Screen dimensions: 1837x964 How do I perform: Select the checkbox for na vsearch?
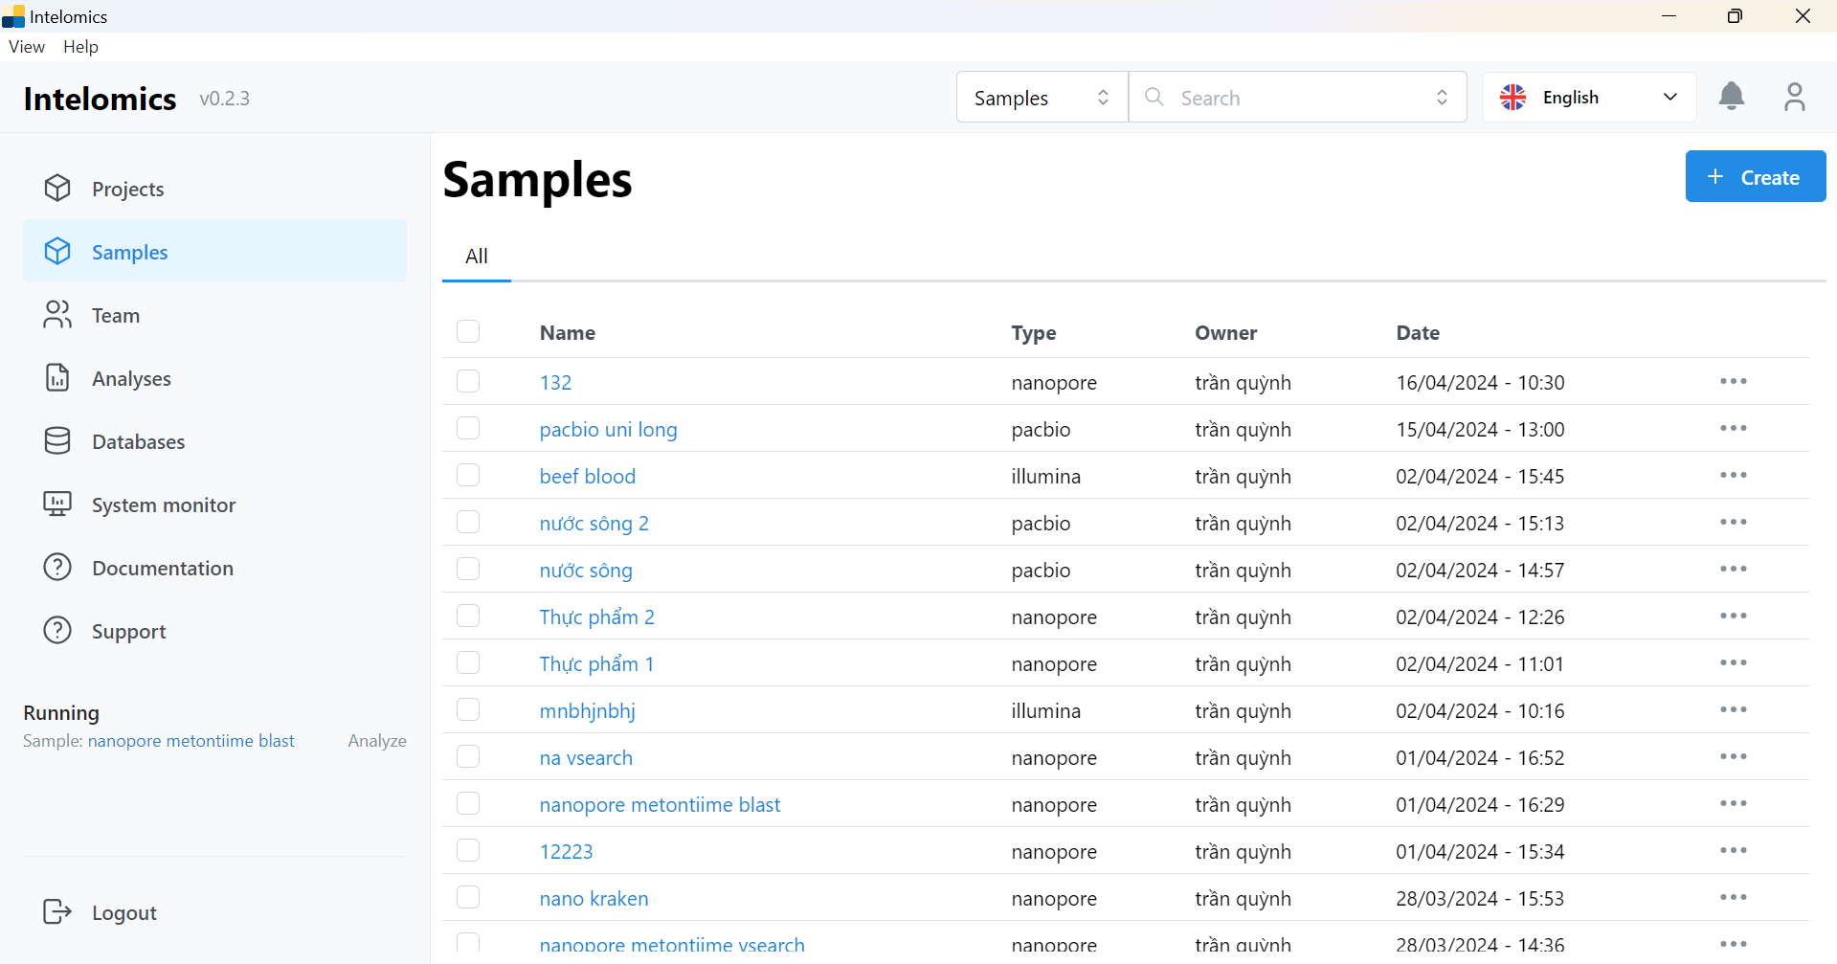468,757
